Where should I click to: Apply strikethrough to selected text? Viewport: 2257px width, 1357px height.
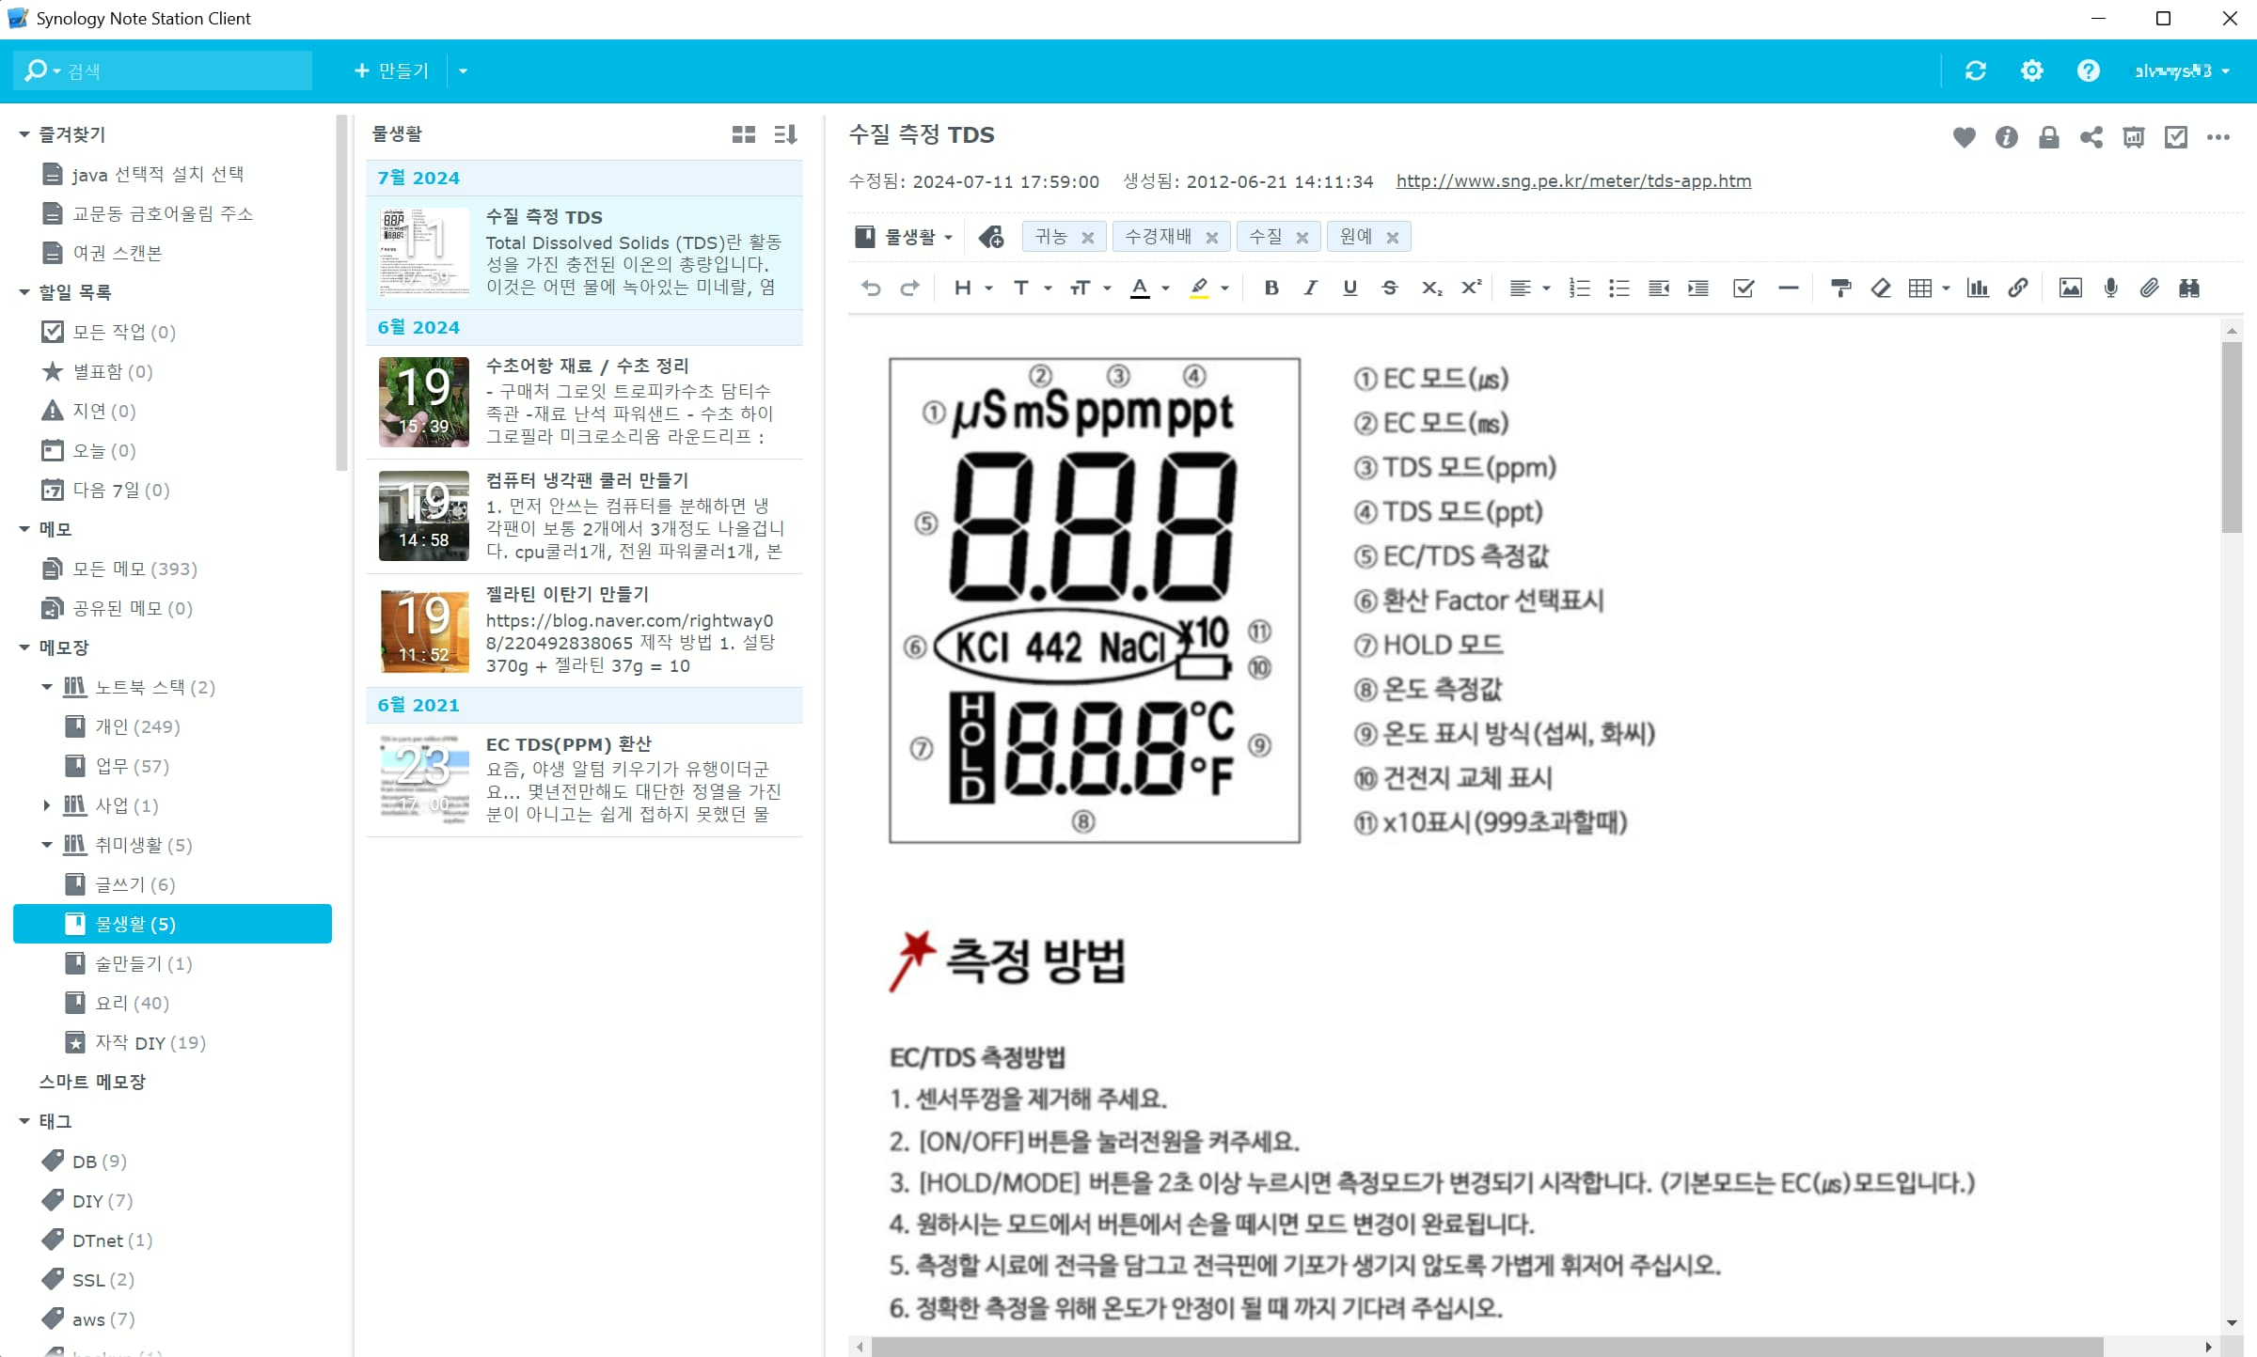click(x=1390, y=288)
